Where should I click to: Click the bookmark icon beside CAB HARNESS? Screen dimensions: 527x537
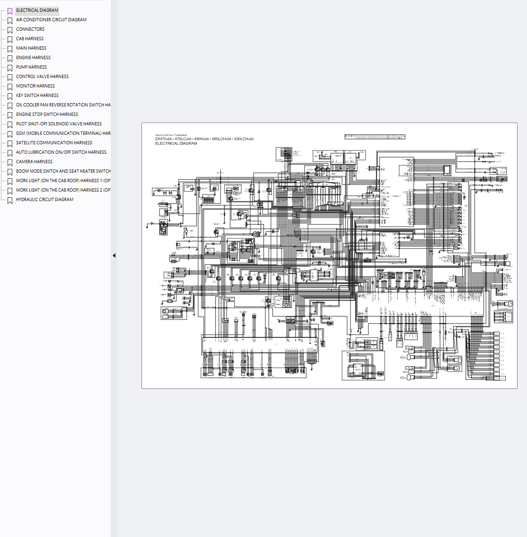[10, 39]
